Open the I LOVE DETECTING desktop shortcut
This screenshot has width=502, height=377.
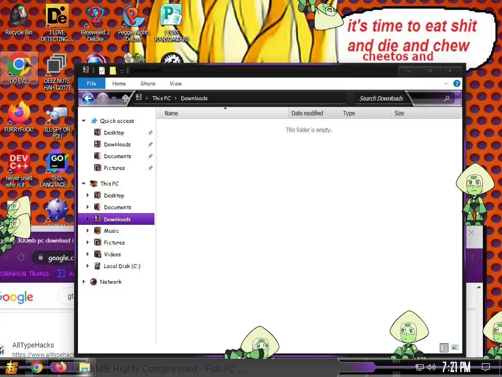coord(57,23)
